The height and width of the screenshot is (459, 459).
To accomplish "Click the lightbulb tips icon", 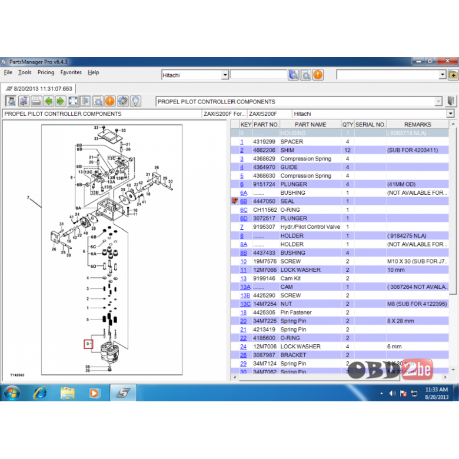I will tap(135, 101).
